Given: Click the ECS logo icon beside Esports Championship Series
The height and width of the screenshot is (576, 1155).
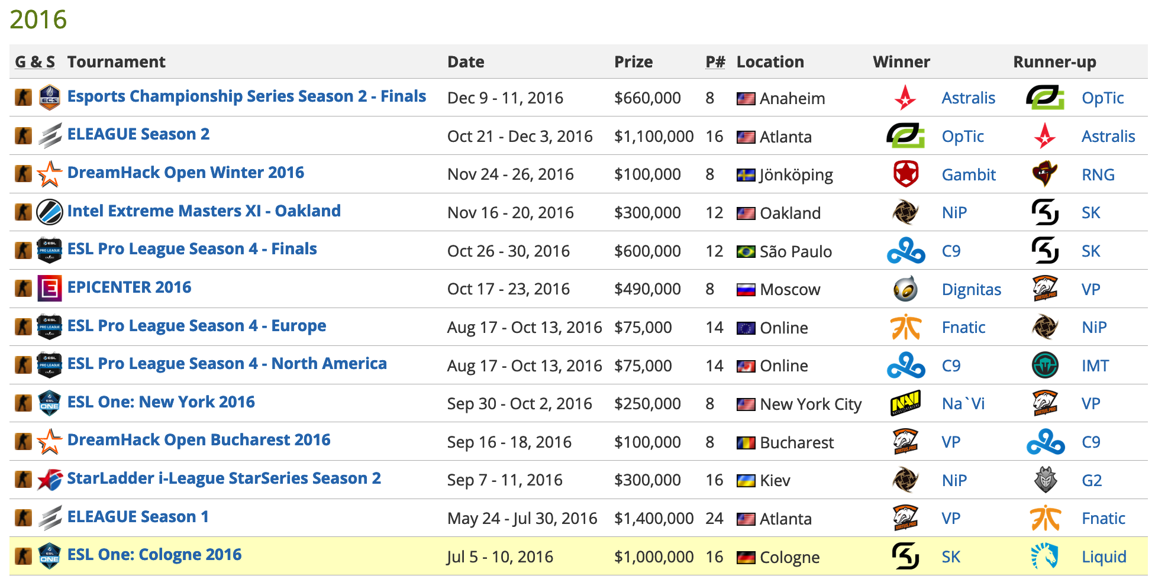Looking at the screenshot, I should click(x=50, y=98).
